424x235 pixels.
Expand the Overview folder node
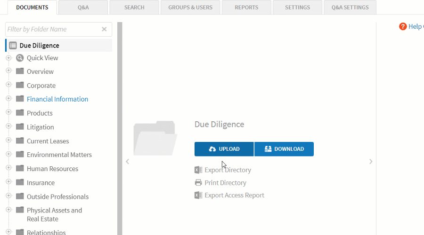point(8,71)
